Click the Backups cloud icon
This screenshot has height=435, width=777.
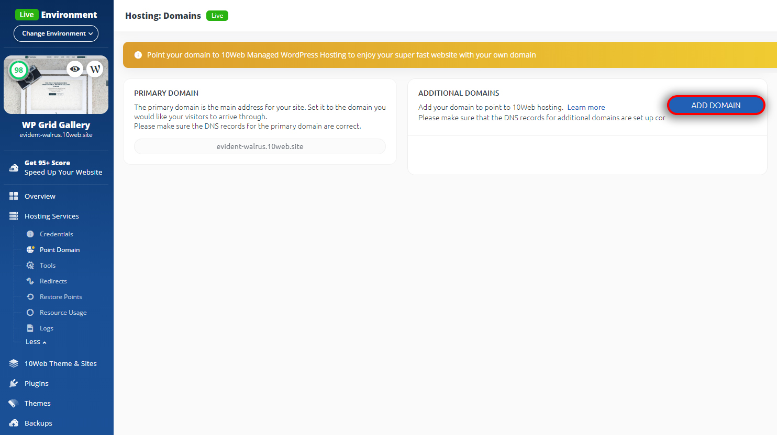coord(14,423)
